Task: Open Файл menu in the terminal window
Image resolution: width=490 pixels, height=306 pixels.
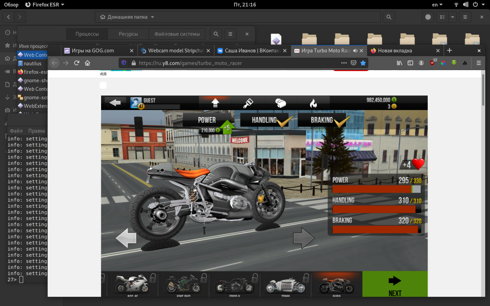Action: pyautogui.click(x=16, y=131)
